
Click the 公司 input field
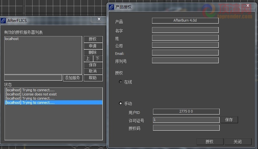(185, 45)
